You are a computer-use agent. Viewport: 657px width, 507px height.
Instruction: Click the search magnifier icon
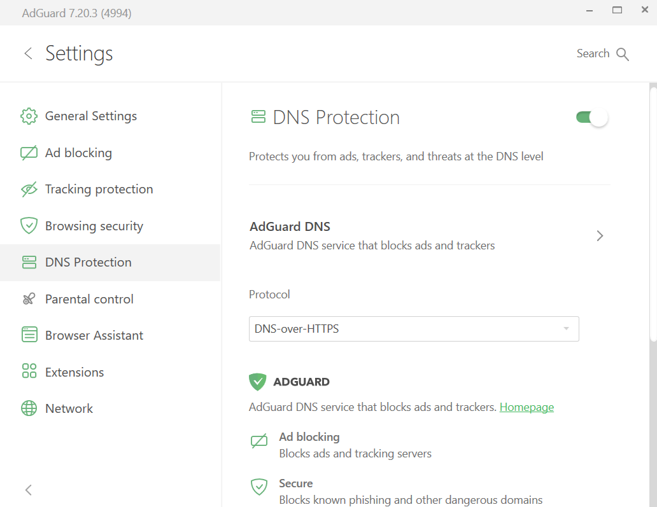[x=623, y=54]
